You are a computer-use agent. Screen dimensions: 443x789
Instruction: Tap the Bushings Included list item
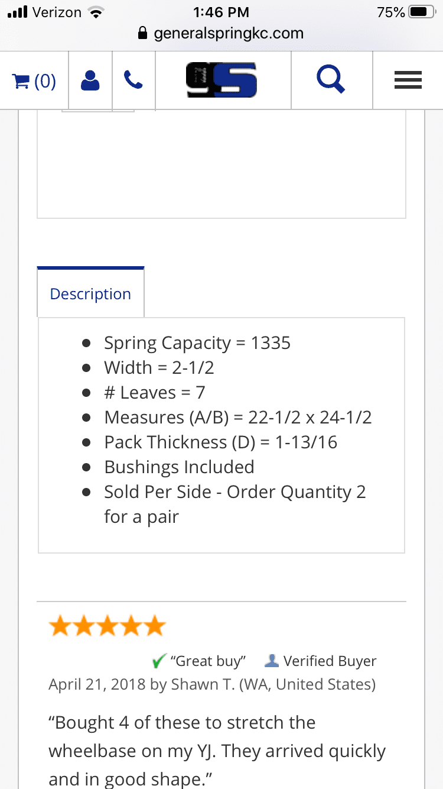click(x=179, y=467)
